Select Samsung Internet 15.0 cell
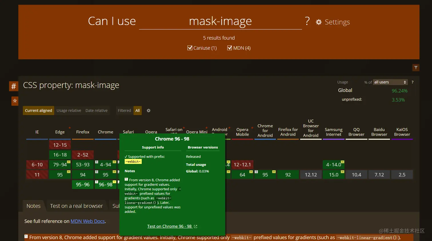This screenshot has width=432, height=241. coord(334,175)
